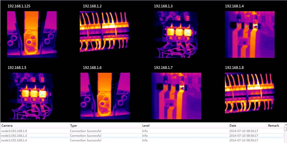Image resolution: width=287 pixels, height=143 pixels.
Task: Click Info level in node1:192.168.1.3 row
Action: pyautogui.click(x=145, y=136)
